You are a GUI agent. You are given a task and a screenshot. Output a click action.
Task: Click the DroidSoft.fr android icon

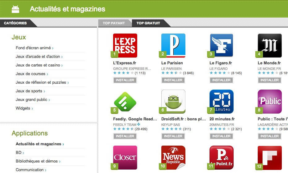tap(173, 102)
